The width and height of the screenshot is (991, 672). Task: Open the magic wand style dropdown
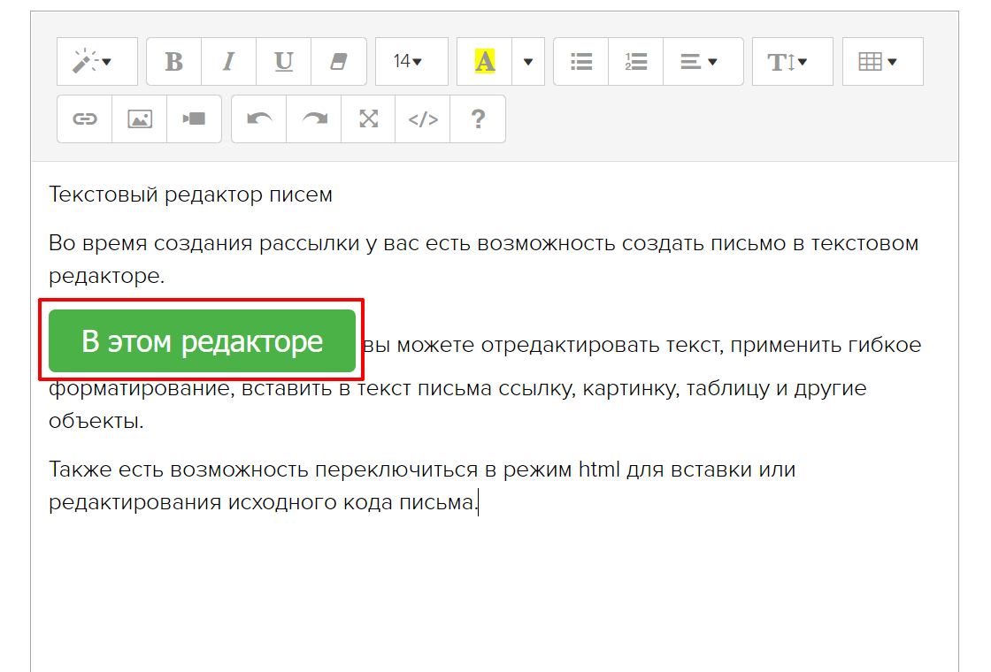click(x=97, y=62)
